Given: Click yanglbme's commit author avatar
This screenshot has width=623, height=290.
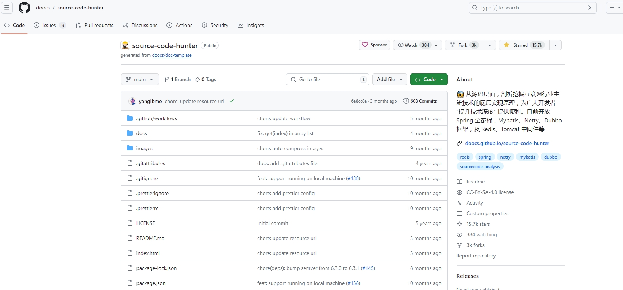Looking at the screenshot, I should 132,101.
